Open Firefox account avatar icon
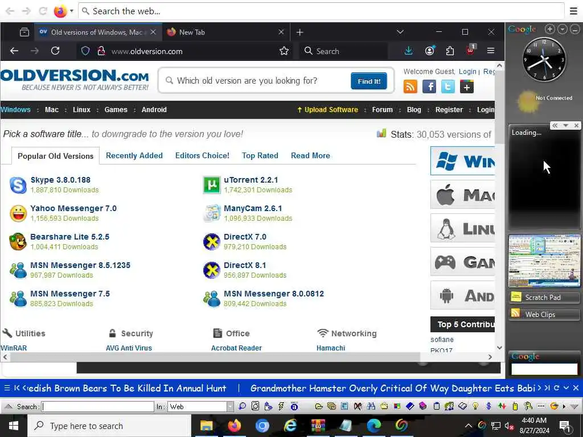 click(429, 51)
